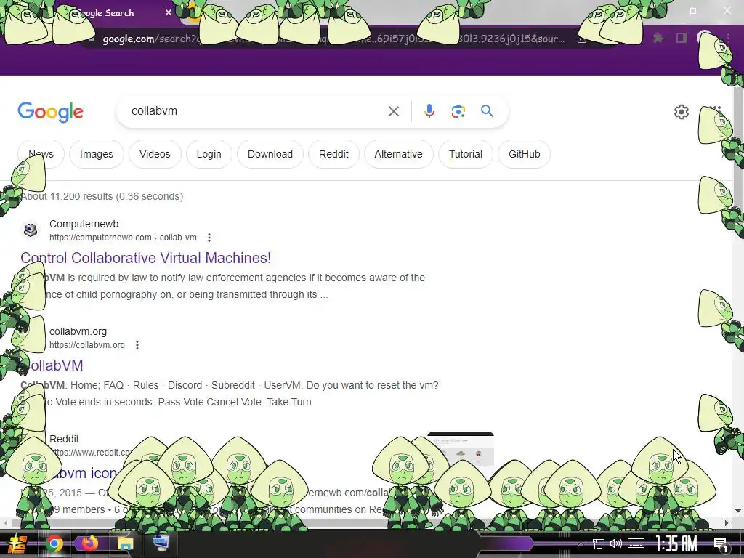Viewport: 744px width, 558px height.
Task: Toggle Chrome side panel icon
Action: (x=682, y=38)
